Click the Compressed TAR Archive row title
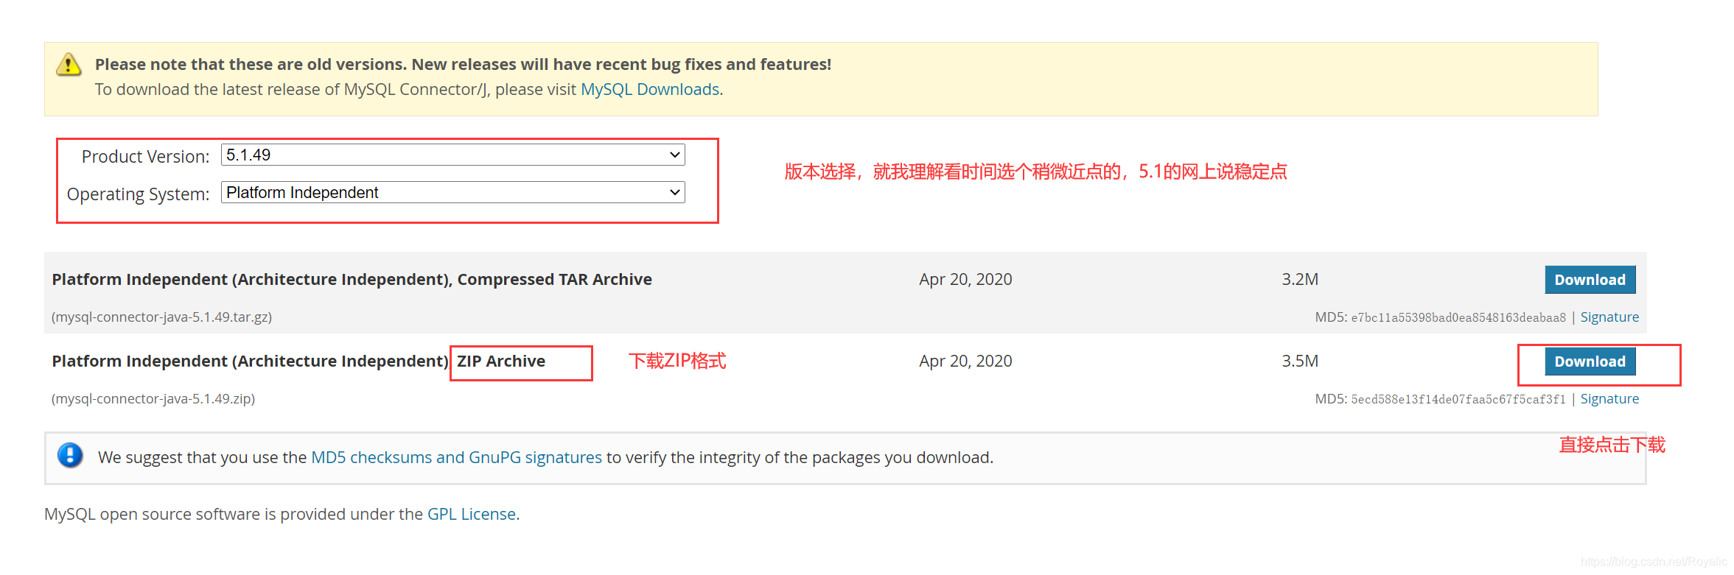The height and width of the screenshot is (575, 1734). [x=352, y=279]
